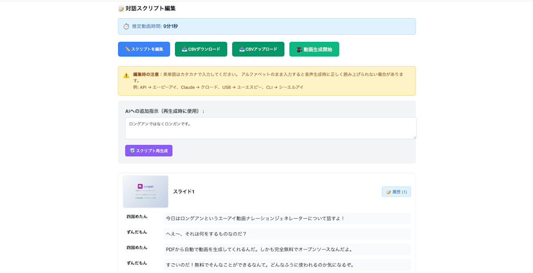Click the download icon on CSVダウンロード

pos(185,49)
